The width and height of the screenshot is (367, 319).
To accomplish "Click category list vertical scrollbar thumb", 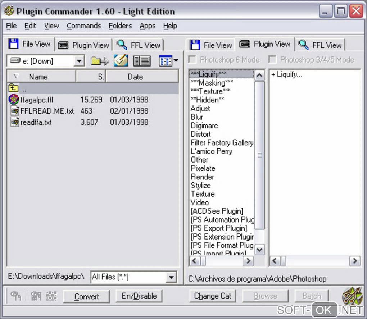I will (259, 155).
